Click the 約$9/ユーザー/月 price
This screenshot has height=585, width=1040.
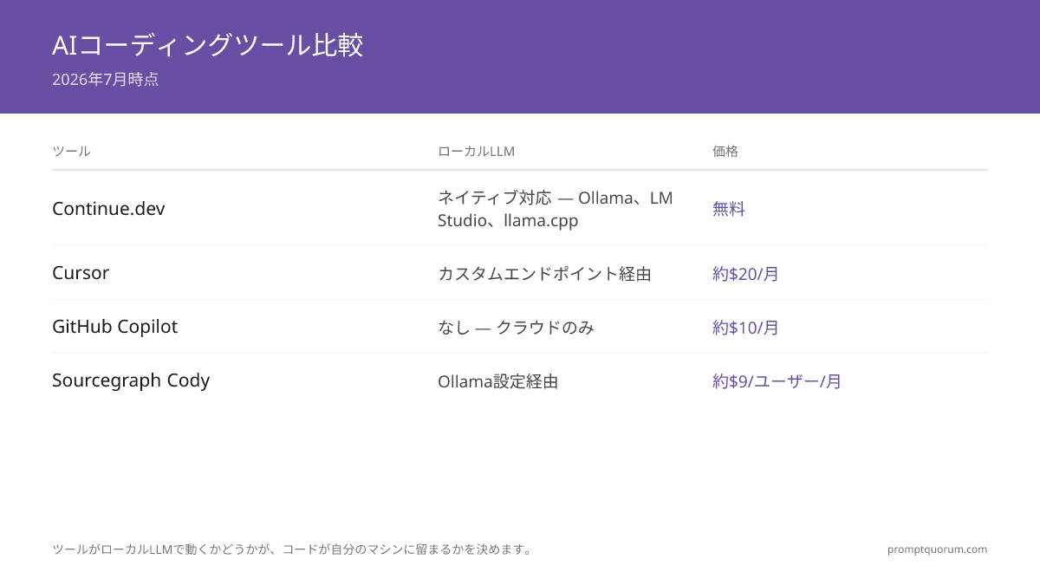click(x=777, y=381)
